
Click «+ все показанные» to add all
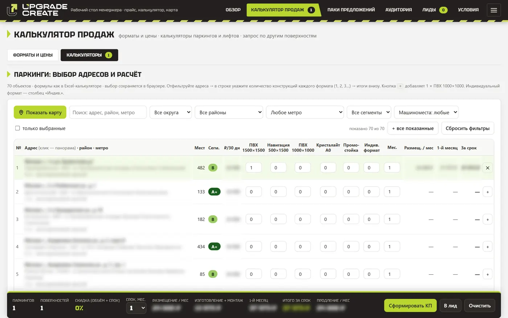[413, 128]
